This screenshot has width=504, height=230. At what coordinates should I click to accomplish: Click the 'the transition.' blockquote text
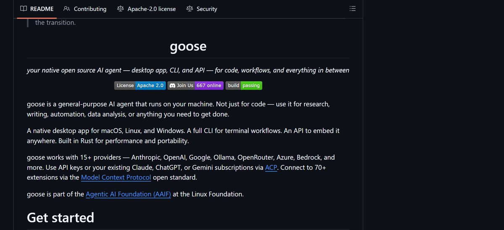[55, 23]
